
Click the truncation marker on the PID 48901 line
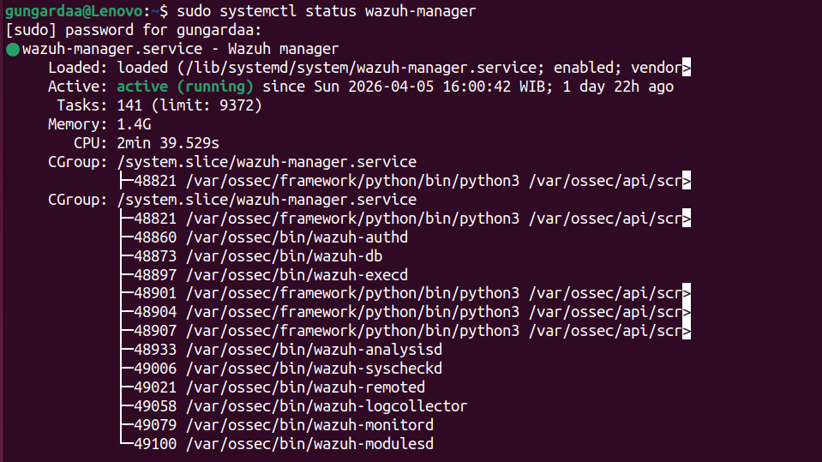tap(686, 294)
